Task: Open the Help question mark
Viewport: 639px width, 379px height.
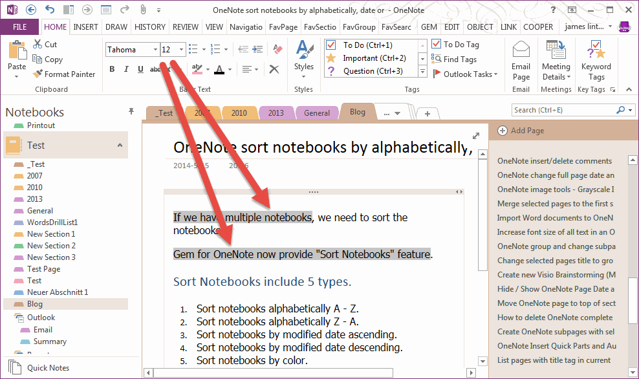Action: [x=553, y=10]
